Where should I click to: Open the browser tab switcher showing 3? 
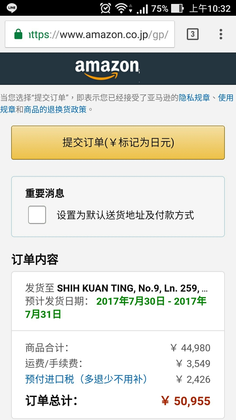click(192, 34)
